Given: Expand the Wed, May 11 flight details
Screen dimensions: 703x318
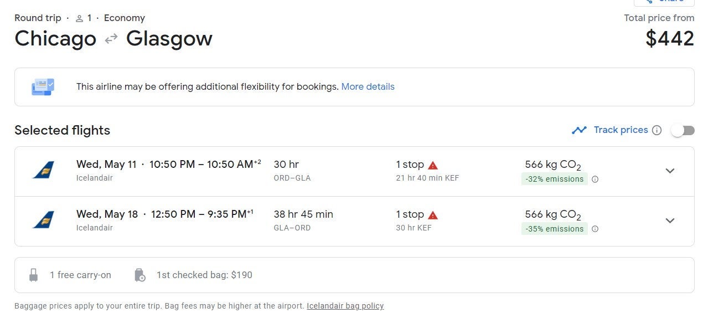Looking at the screenshot, I should [x=670, y=171].
